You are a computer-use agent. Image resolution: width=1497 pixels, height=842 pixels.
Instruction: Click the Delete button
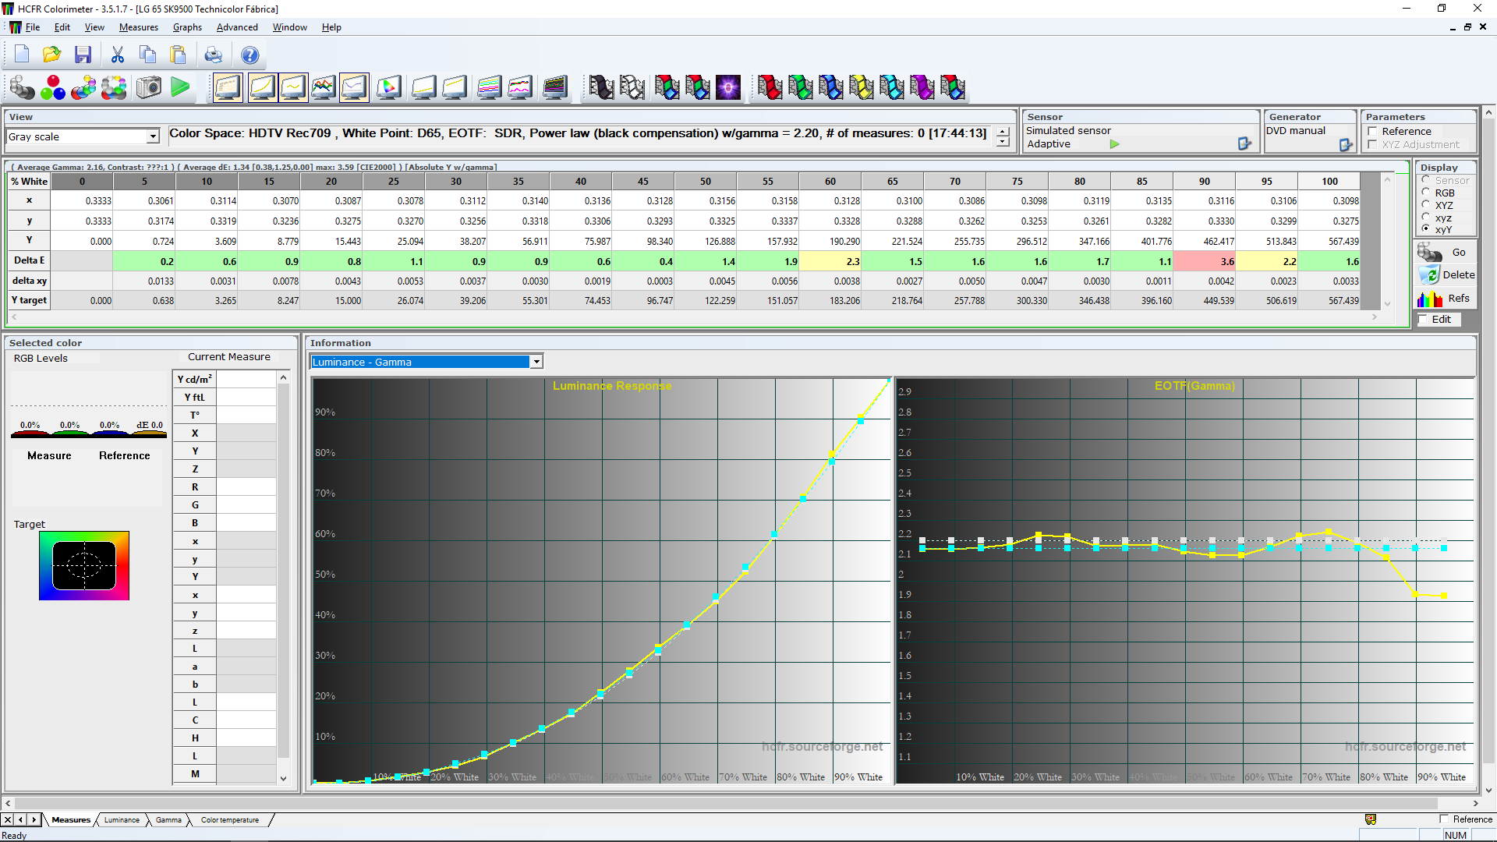(x=1446, y=275)
